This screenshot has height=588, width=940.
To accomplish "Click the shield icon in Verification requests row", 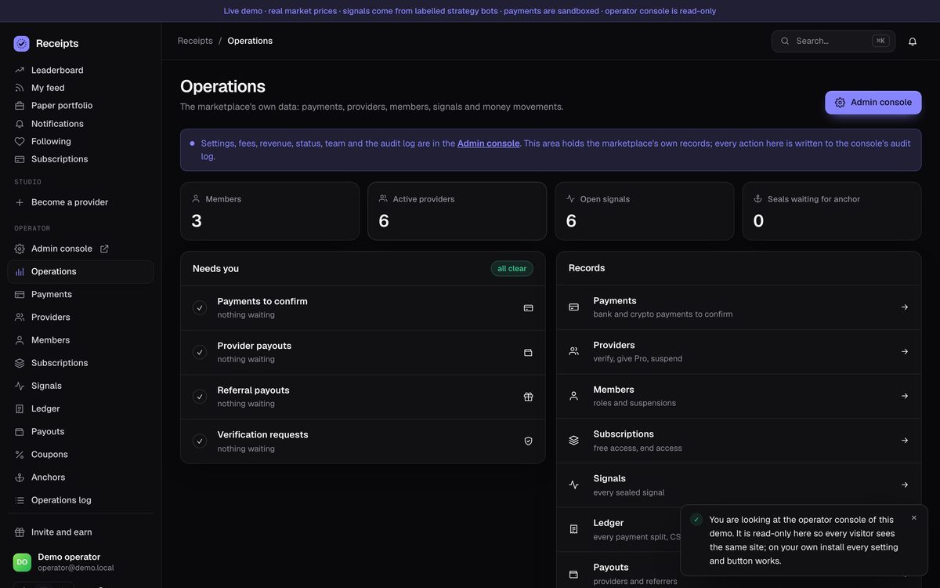I will (x=528, y=441).
